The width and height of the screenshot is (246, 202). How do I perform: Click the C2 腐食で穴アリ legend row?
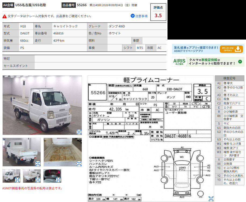pos(230,103)
